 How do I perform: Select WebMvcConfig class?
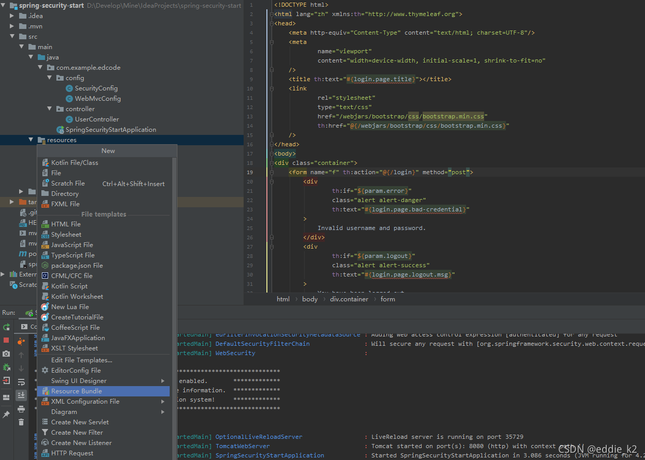point(98,99)
